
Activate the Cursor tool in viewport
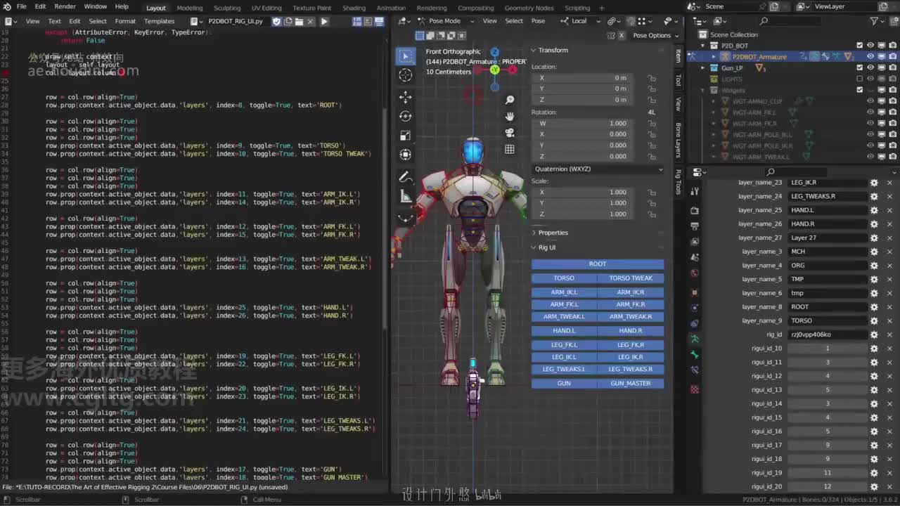[406, 75]
